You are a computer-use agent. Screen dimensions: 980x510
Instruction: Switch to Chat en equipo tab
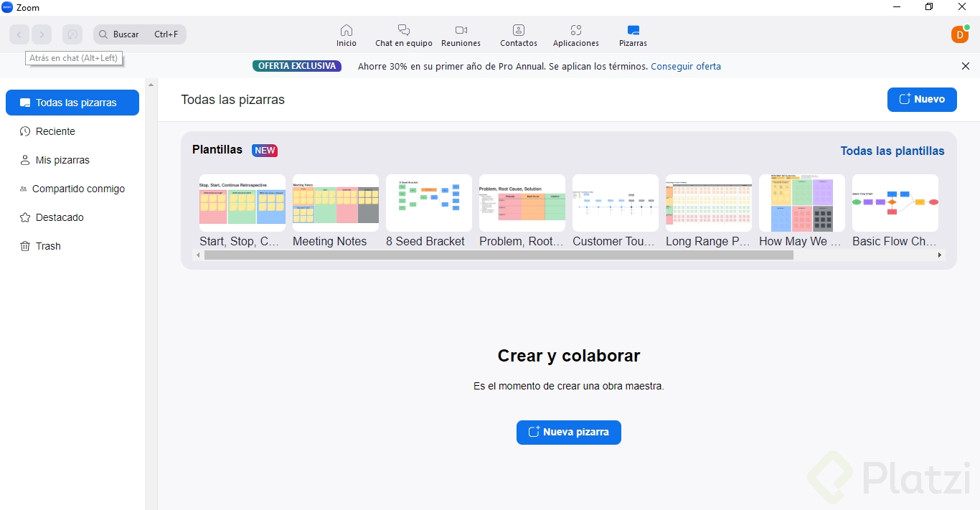coord(404,35)
